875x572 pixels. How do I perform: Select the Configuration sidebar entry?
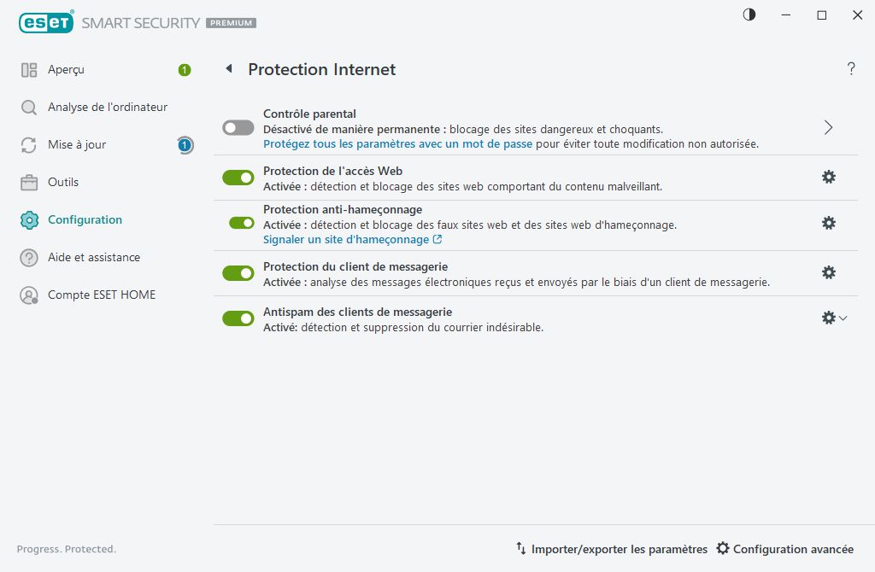[84, 219]
